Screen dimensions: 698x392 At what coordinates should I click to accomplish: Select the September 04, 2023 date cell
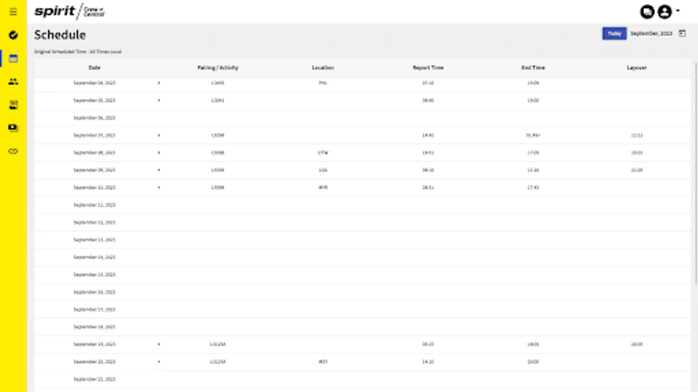[x=94, y=83]
